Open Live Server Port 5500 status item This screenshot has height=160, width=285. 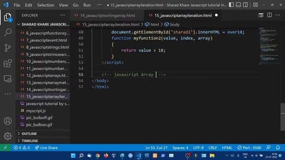(249, 148)
